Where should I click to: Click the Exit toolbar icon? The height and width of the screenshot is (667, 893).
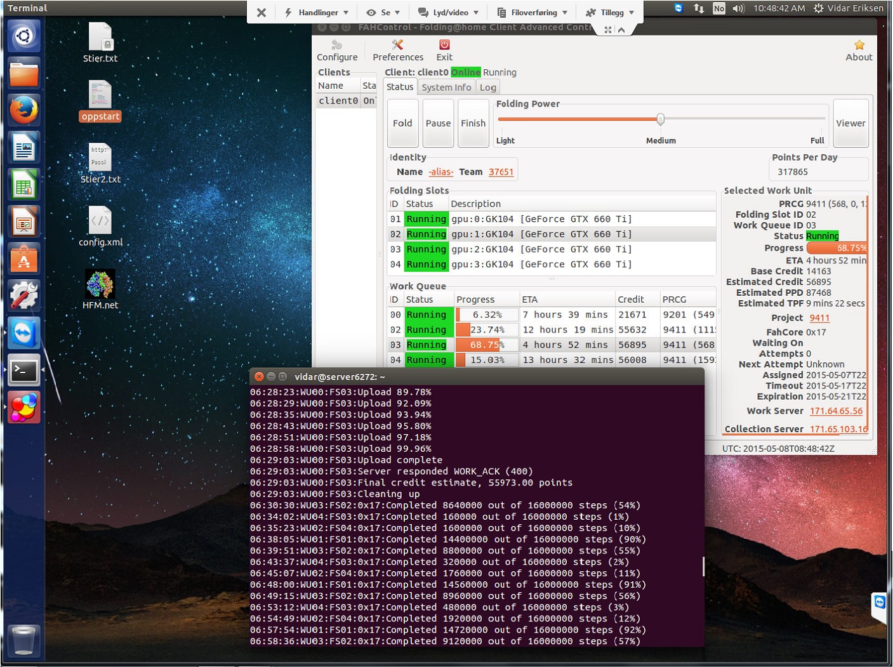[x=444, y=51]
